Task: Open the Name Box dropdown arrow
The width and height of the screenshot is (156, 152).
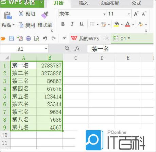Action: point(46,49)
